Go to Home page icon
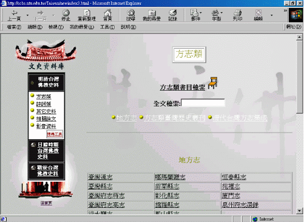This screenshot has height=222, width=304. (107, 13)
